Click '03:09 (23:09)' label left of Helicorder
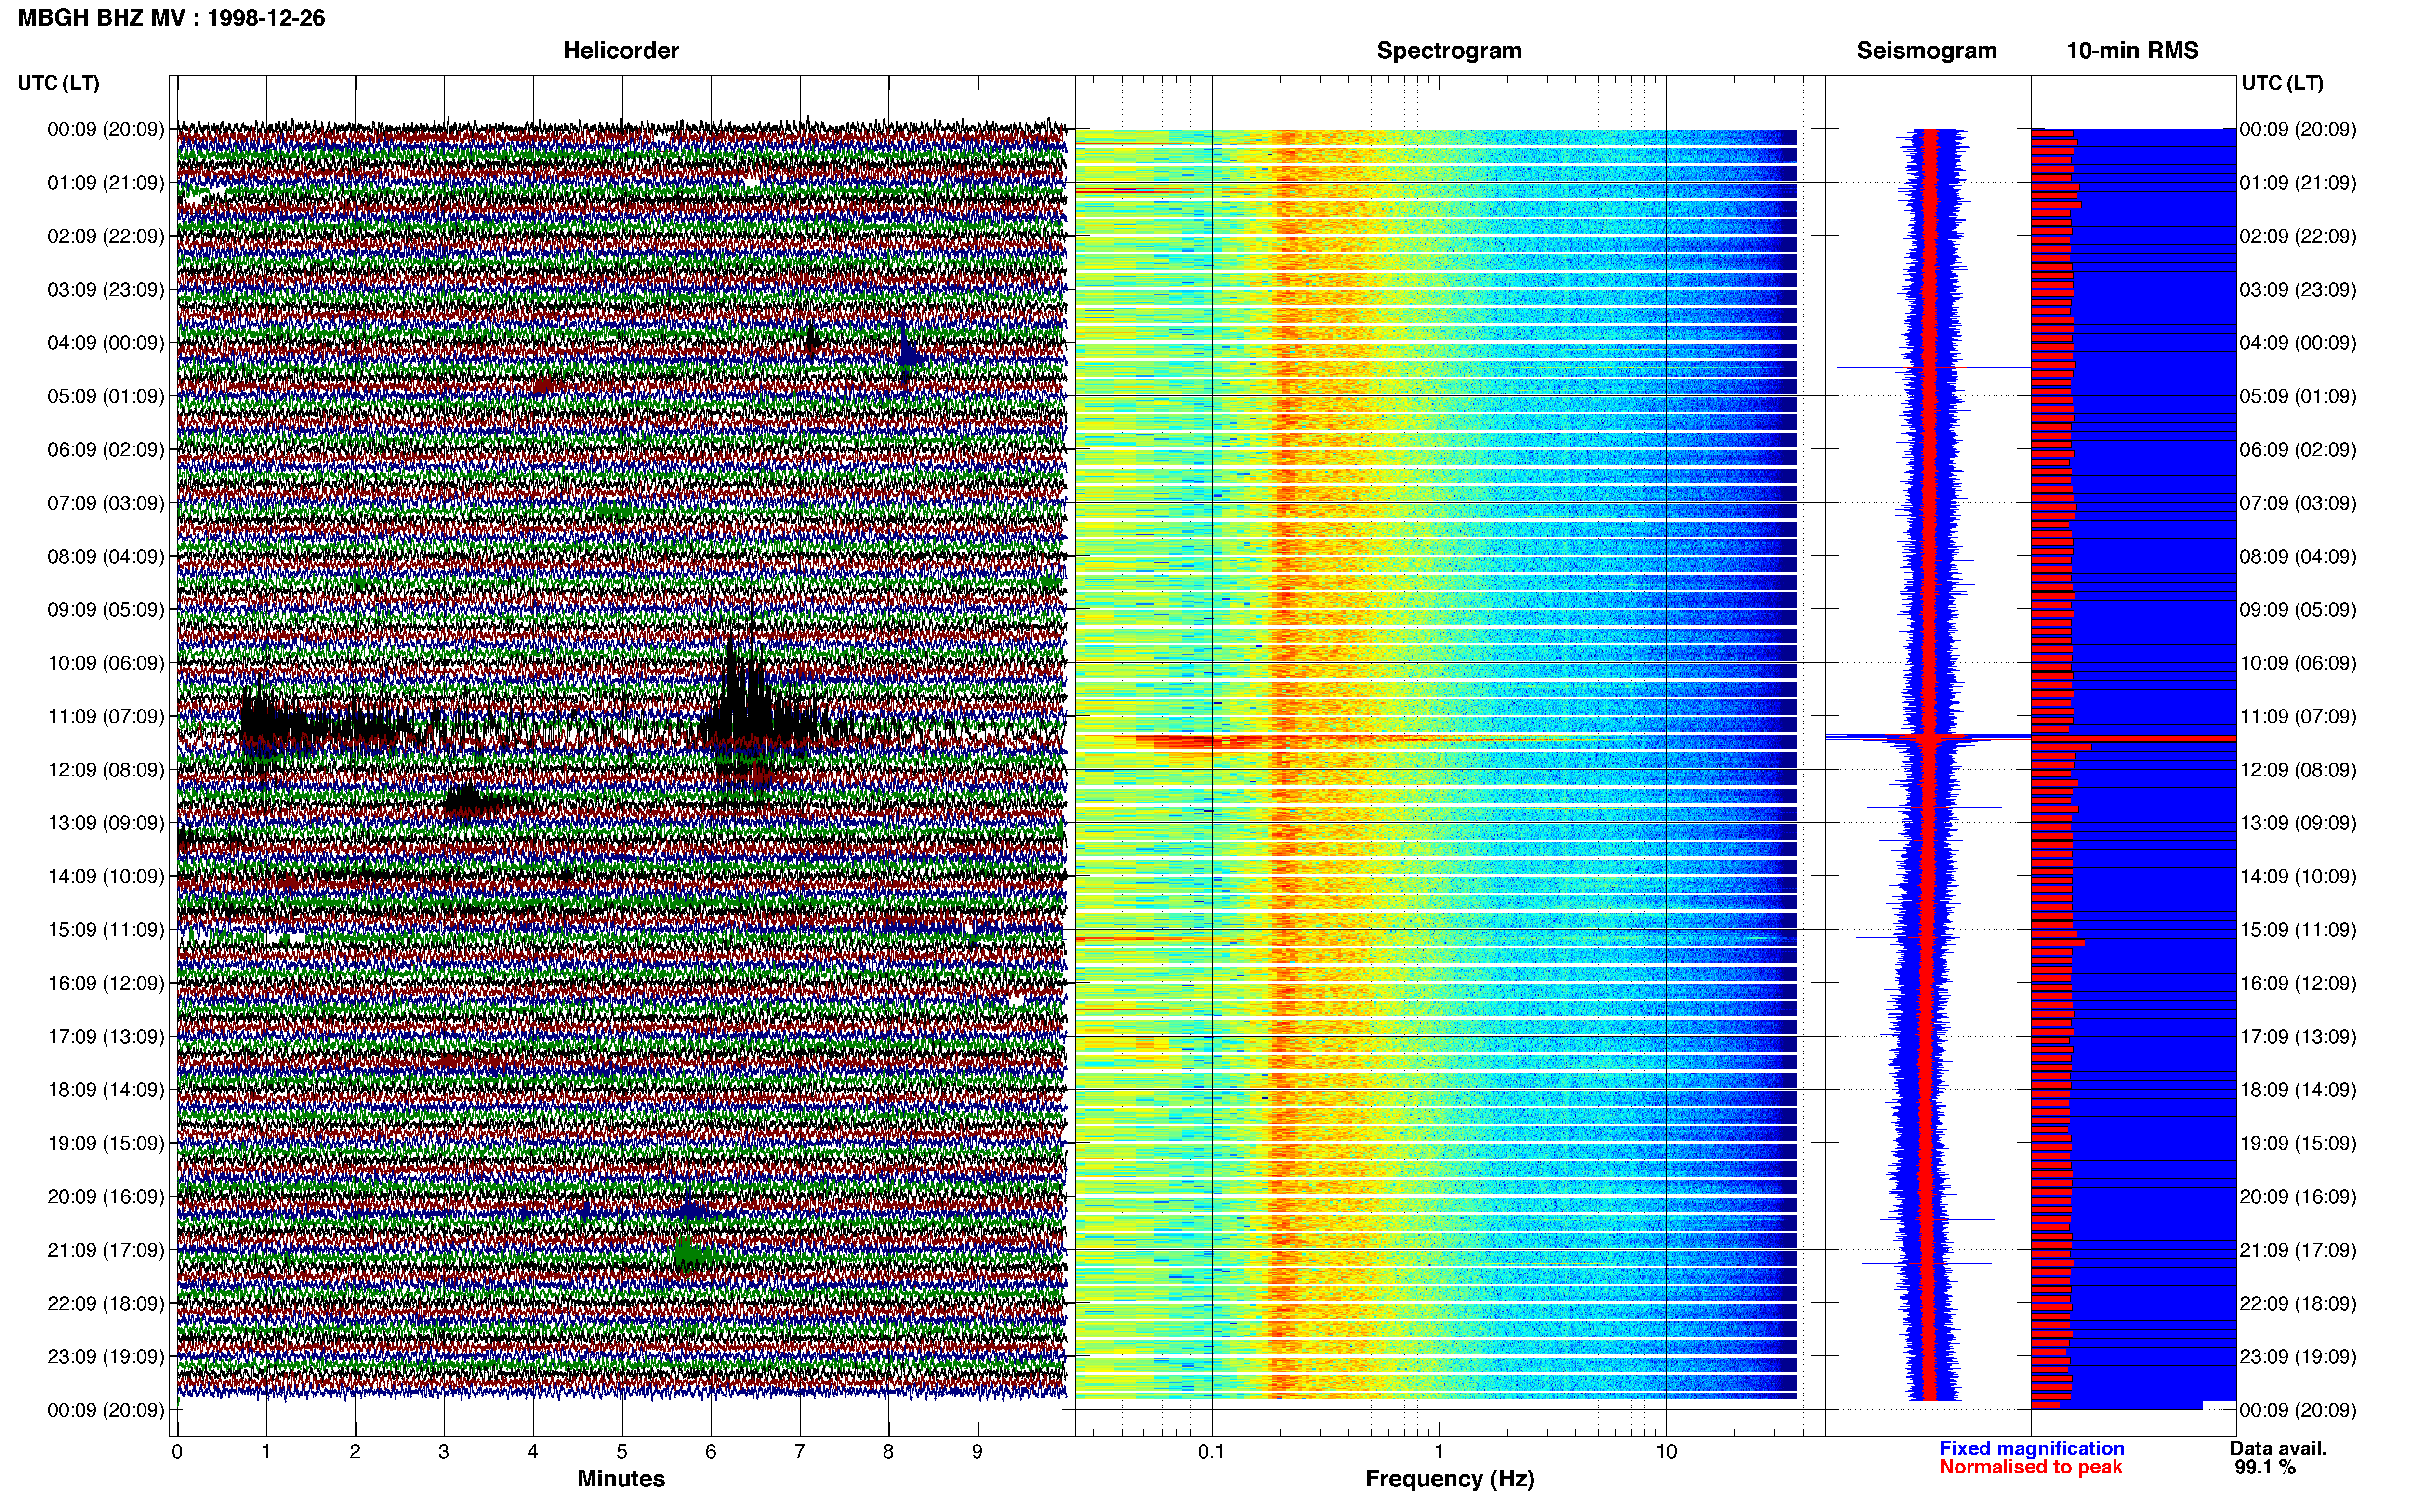Image resolution: width=2418 pixels, height=1512 pixels. tap(106, 290)
